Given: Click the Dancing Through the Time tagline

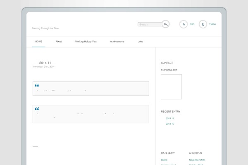Looking at the screenshot, I should (x=45, y=28).
